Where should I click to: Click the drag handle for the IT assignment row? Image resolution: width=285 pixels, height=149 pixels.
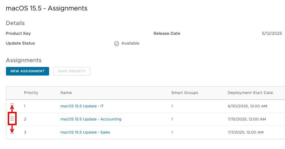(x=12, y=105)
